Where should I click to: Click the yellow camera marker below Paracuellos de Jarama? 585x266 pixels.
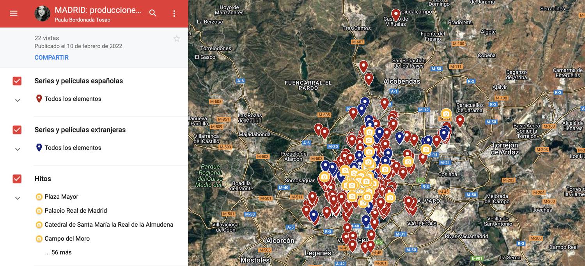click(x=446, y=114)
